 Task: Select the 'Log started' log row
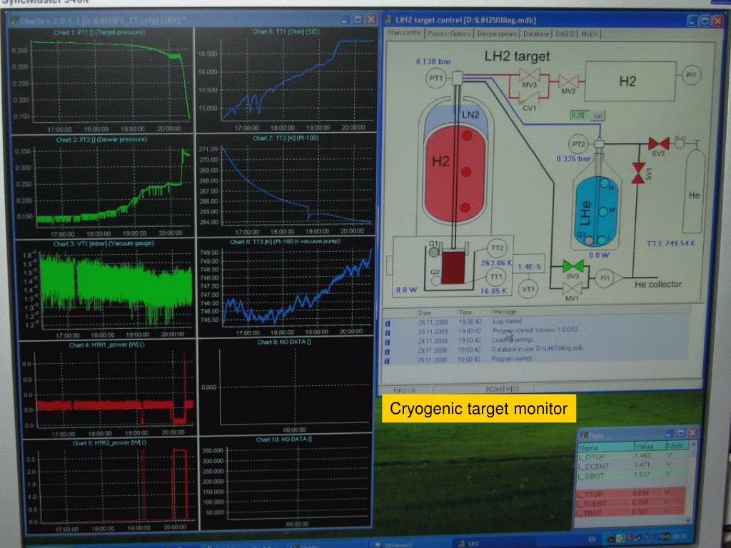[536, 322]
